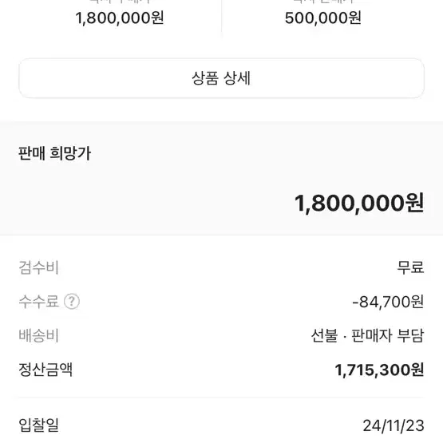
Task: Click the gray 판매 희망가 panel background
Action: pyautogui.click(x=221, y=178)
